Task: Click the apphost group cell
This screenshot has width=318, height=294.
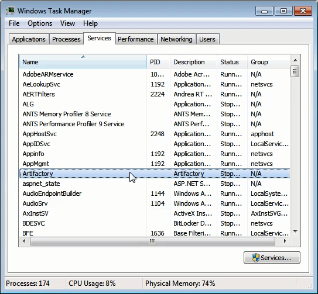Action: (262, 134)
